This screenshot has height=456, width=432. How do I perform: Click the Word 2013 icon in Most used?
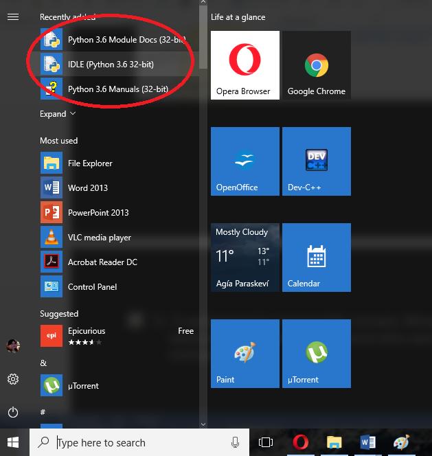pyautogui.click(x=52, y=187)
